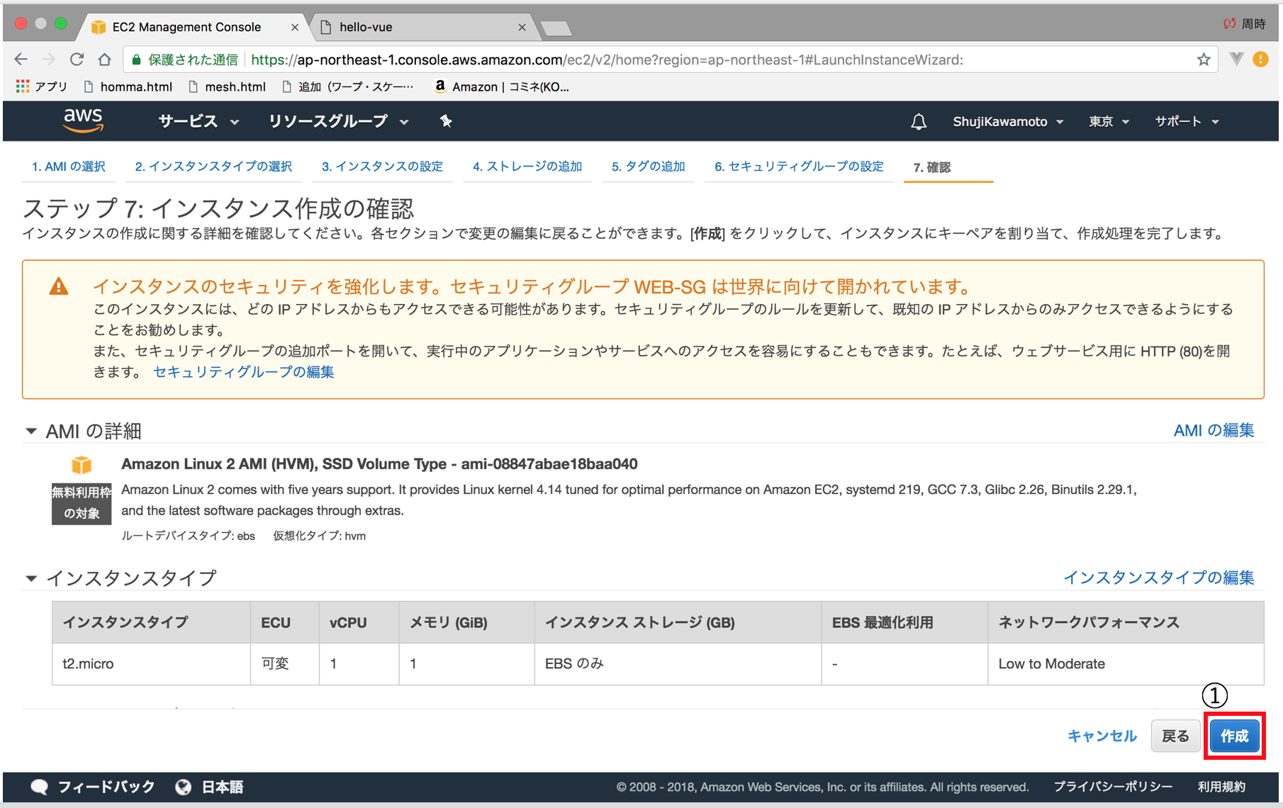Open the ShujiKawamoto account menu
The height and width of the screenshot is (808, 1283).
pyautogui.click(x=1008, y=121)
